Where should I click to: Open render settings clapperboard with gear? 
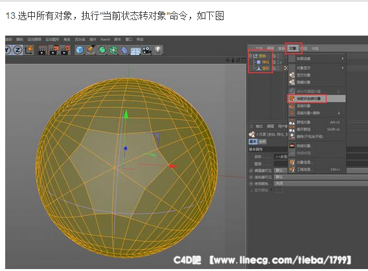point(65,51)
